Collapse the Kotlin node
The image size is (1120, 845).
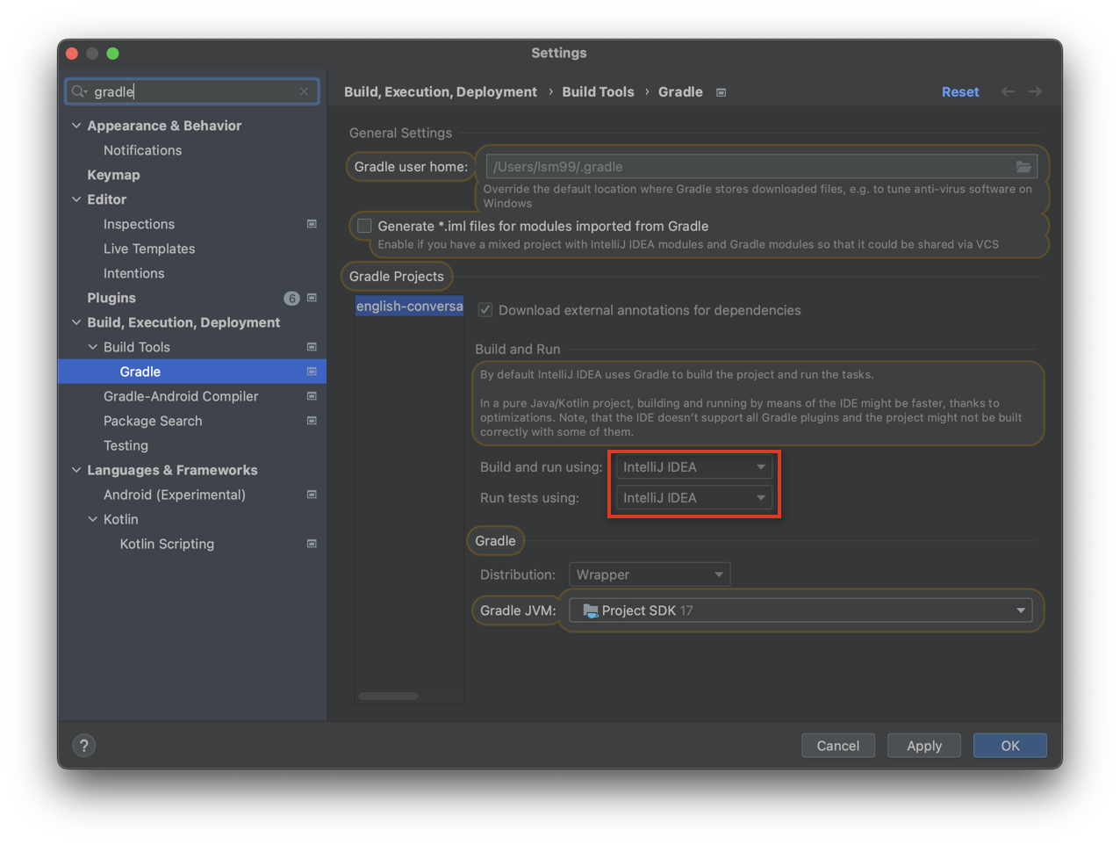point(93,519)
